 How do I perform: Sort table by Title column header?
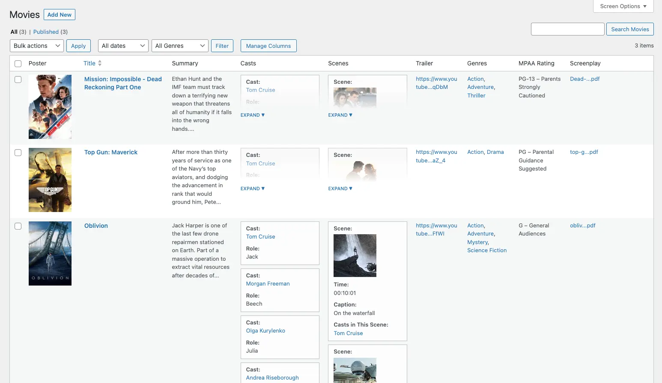[89, 63]
